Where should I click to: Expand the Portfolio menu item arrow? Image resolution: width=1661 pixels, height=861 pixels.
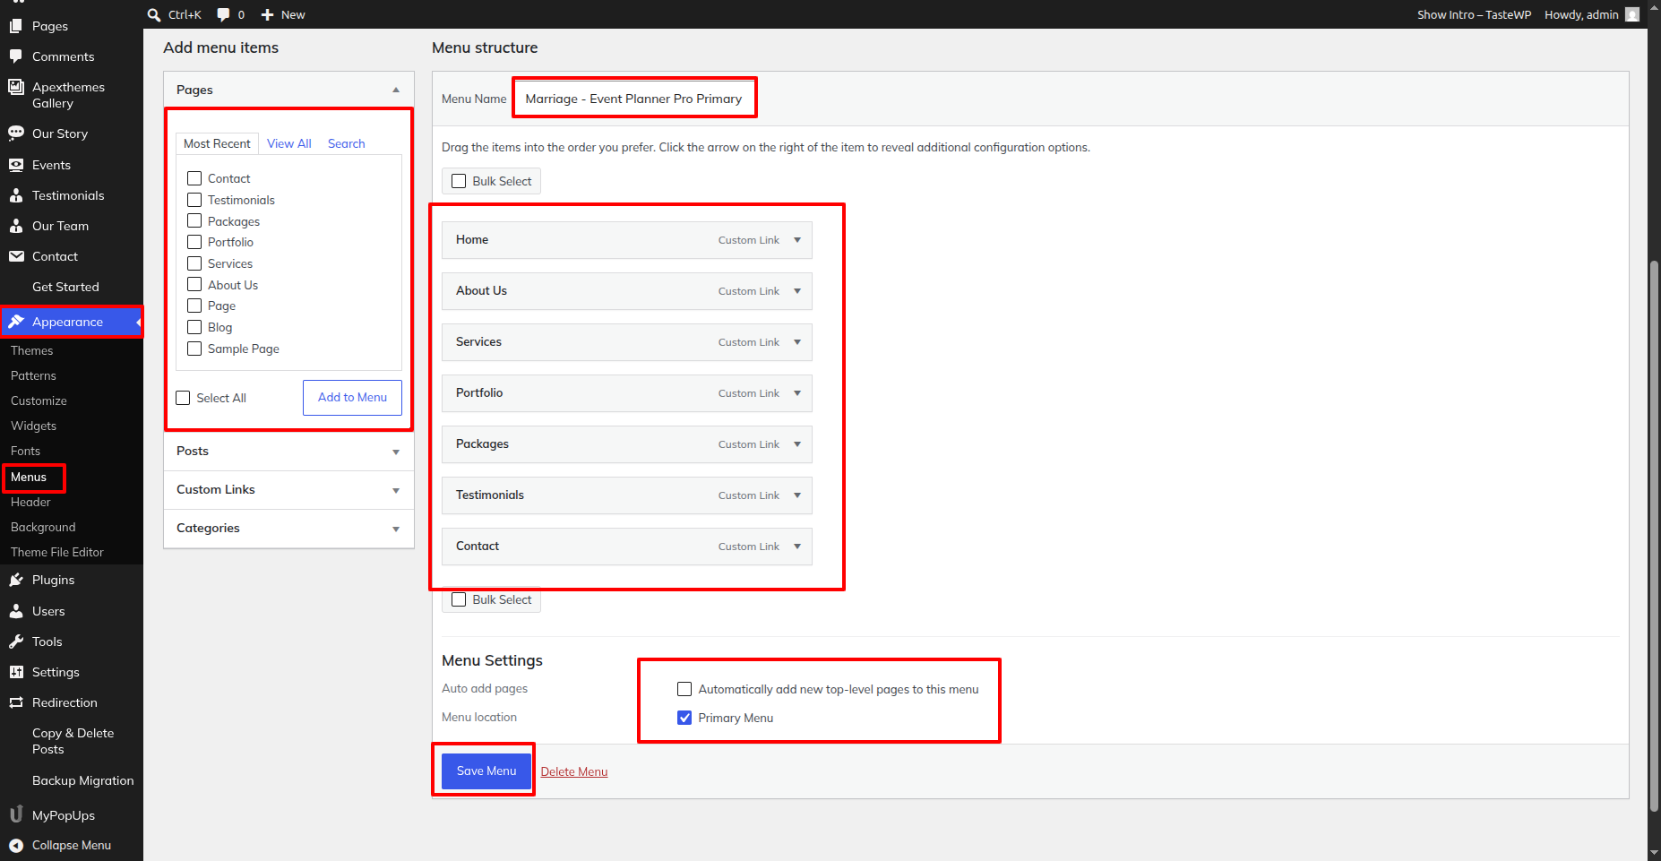(x=797, y=393)
